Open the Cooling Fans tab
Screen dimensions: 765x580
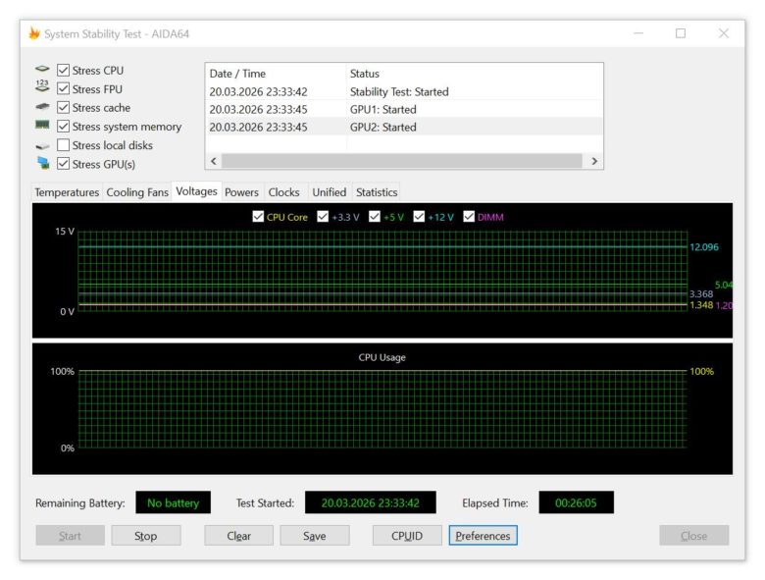(137, 192)
